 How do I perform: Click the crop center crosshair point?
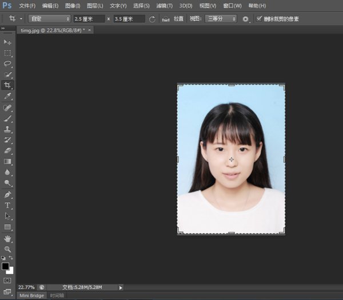tap(232, 159)
